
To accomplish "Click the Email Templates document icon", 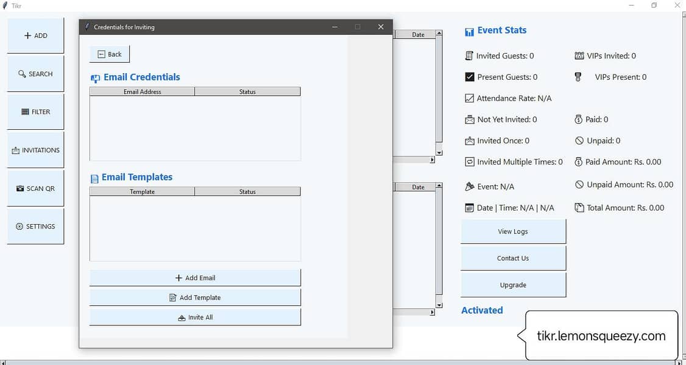I will point(94,178).
